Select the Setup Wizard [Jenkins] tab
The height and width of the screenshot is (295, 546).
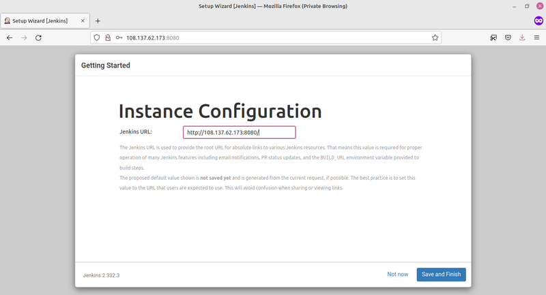[45, 21]
